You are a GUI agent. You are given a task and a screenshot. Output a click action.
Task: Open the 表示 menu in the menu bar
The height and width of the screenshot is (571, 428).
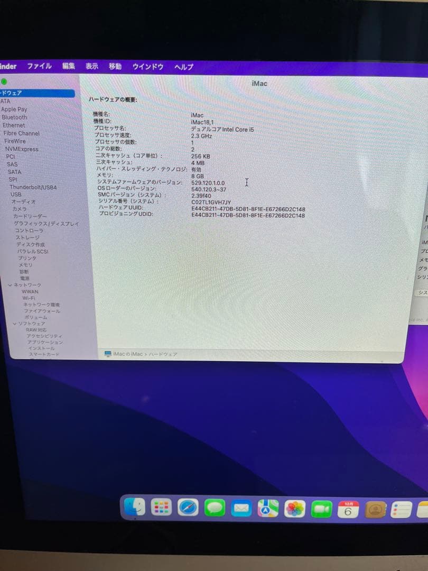tap(91, 66)
